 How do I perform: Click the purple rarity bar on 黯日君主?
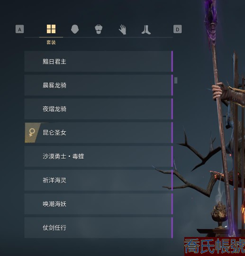[172, 61]
